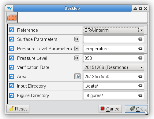Click the empty name field at top
This screenshot has width=154, height=119.
(x=83, y=17)
